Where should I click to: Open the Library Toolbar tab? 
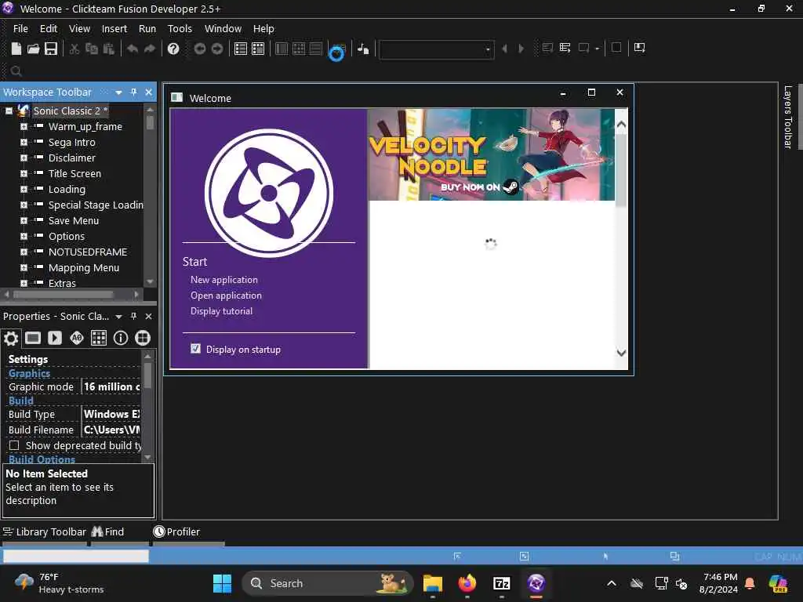(45, 532)
